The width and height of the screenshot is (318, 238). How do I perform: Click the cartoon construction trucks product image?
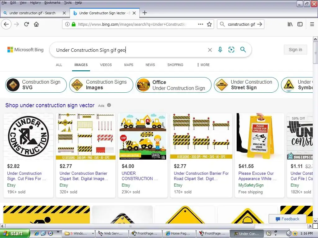(x=143, y=136)
